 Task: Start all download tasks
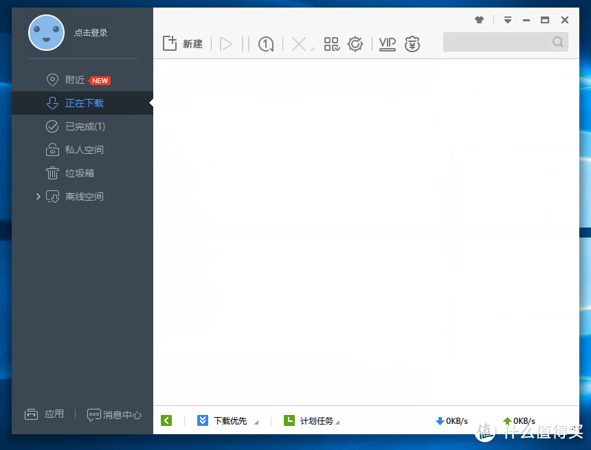click(x=226, y=43)
